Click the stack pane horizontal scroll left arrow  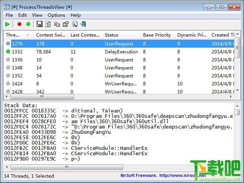[7, 167]
